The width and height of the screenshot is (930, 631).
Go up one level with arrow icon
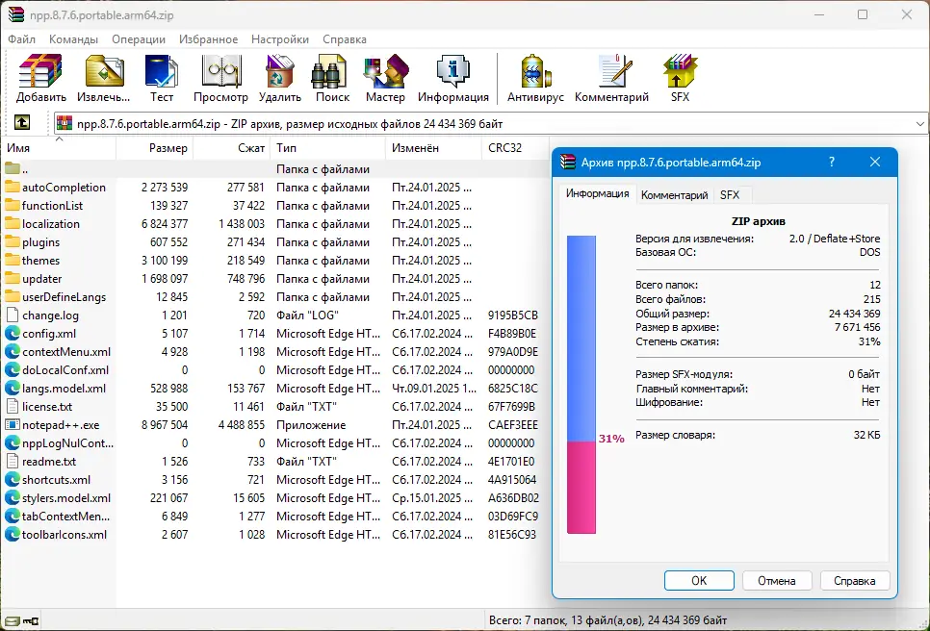point(22,123)
